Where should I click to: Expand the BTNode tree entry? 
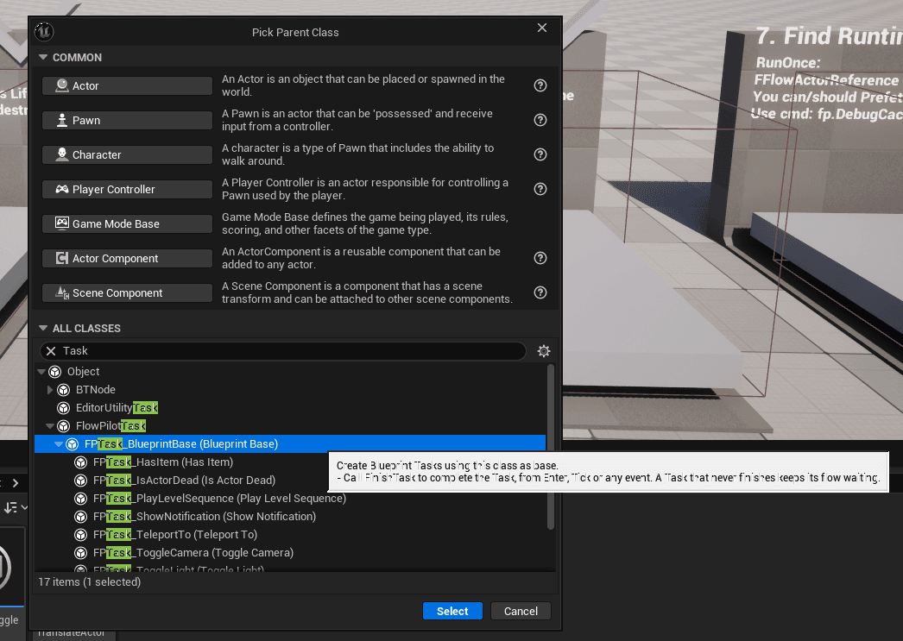tap(50, 390)
